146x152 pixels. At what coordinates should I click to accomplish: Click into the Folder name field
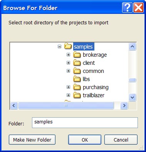point(85,123)
